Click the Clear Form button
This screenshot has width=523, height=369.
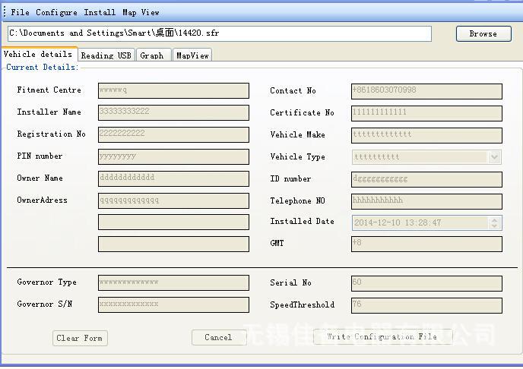pyautogui.click(x=80, y=338)
